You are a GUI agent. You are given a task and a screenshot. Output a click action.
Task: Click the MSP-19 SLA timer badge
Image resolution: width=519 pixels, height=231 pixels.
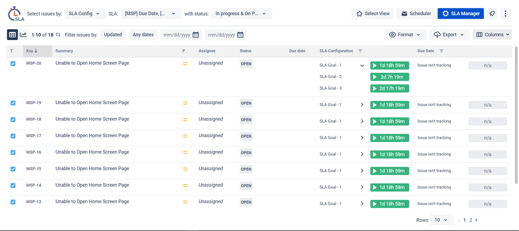390,105
